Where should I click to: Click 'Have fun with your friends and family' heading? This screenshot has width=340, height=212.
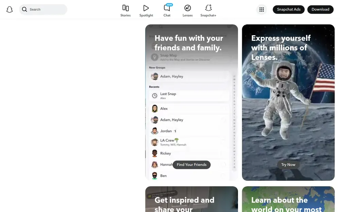click(x=189, y=43)
